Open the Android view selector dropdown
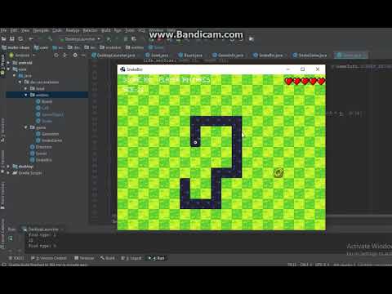 (23, 56)
